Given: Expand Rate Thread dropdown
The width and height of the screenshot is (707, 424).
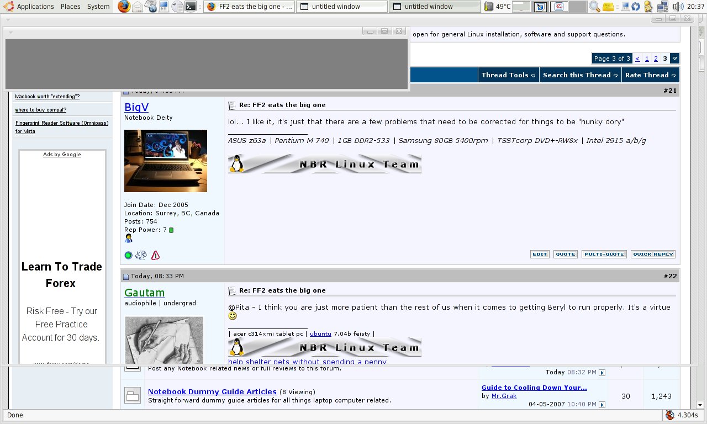Looking at the screenshot, I should (x=650, y=75).
